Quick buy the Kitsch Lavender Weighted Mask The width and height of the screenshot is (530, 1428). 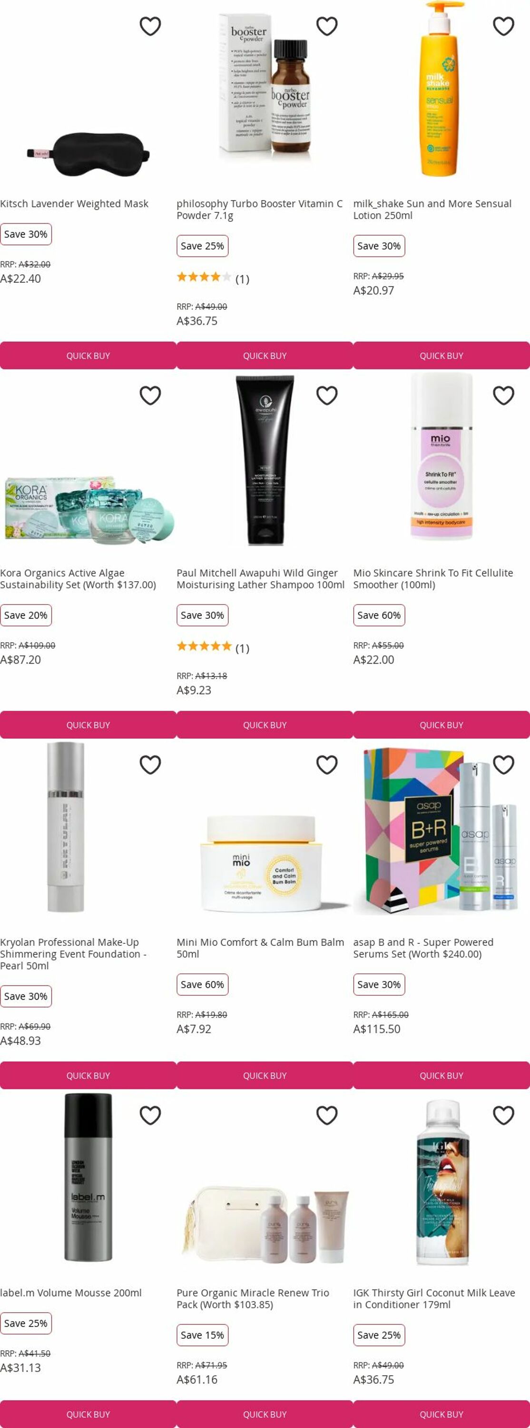coord(88,356)
